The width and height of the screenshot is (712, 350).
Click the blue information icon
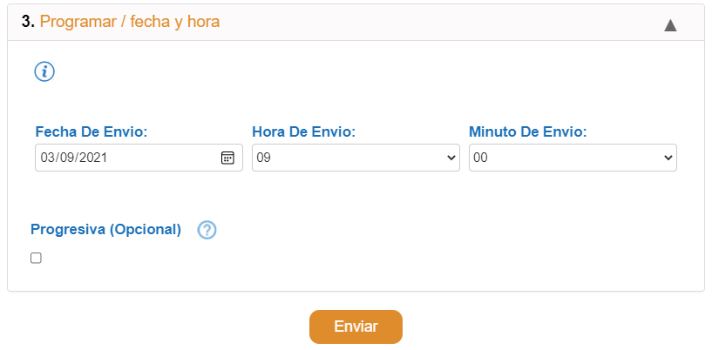pos(44,71)
